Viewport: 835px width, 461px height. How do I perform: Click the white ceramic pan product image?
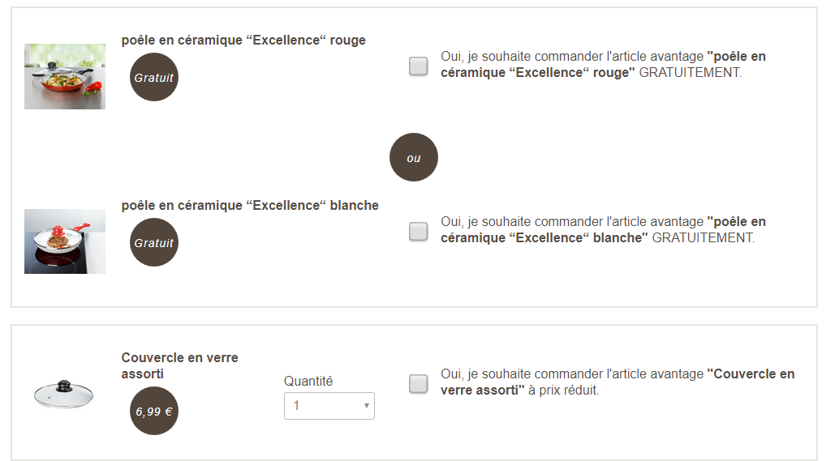(x=65, y=241)
